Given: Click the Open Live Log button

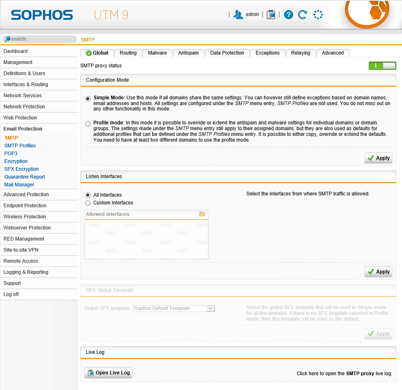Looking at the screenshot, I should tap(108, 373).
